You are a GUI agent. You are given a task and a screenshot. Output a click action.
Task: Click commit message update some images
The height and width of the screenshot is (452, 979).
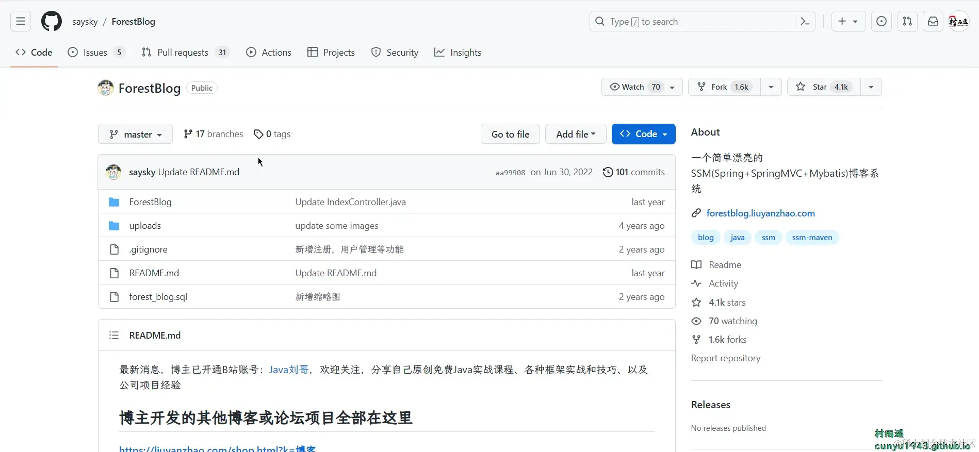(x=337, y=226)
